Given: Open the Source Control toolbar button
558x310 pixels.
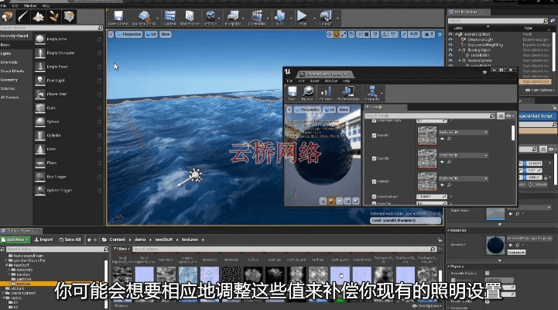Looking at the screenshot, I should click(x=144, y=17).
